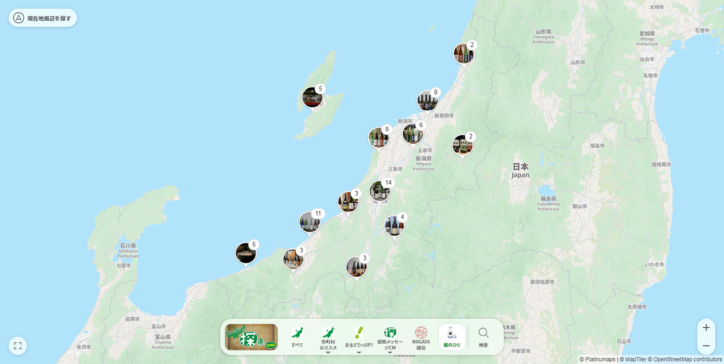The height and width of the screenshot is (364, 724).
Task: Select the すべて category icon
Action: (x=297, y=337)
